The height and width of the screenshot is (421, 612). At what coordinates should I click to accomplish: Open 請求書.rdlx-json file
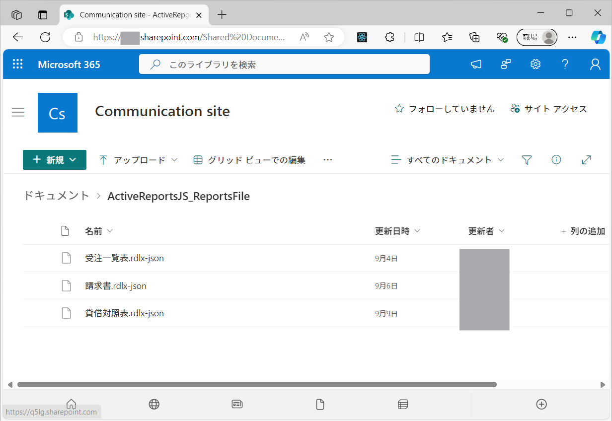116,285
